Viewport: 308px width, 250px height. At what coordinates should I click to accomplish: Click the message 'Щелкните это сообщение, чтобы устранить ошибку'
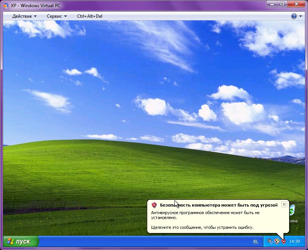click(x=202, y=227)
